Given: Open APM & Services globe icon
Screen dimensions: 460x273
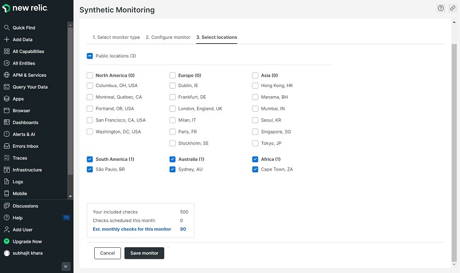Looking at the screenshot, I should 7,75.
